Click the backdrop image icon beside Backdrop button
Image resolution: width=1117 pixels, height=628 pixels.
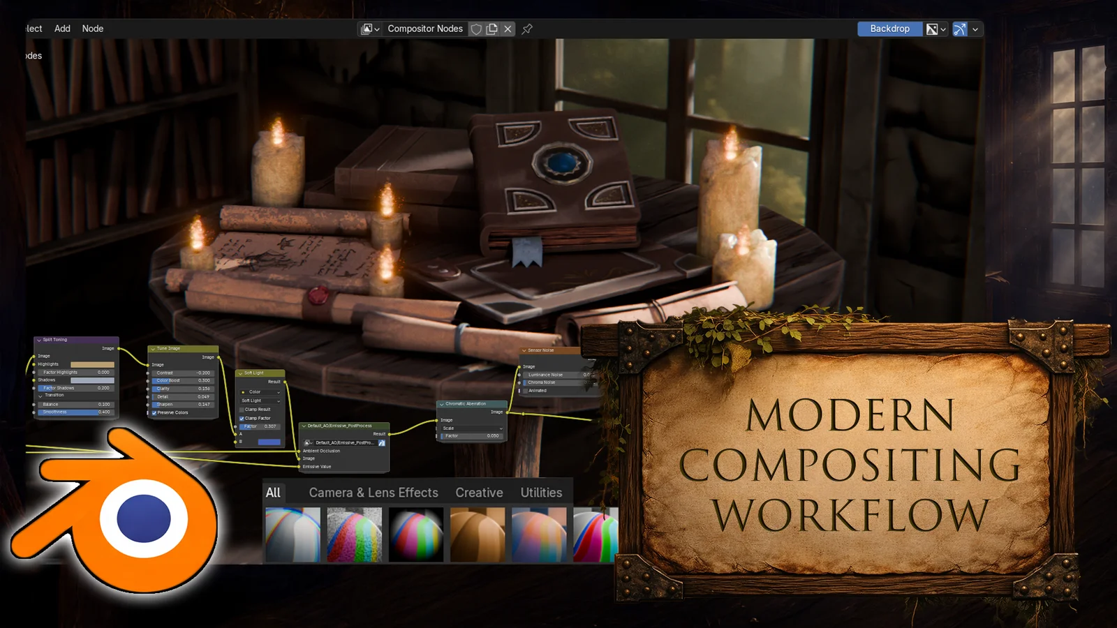point(932,29)
